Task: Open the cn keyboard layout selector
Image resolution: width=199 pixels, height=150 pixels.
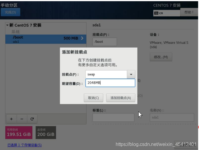Action: click(167, 13)
